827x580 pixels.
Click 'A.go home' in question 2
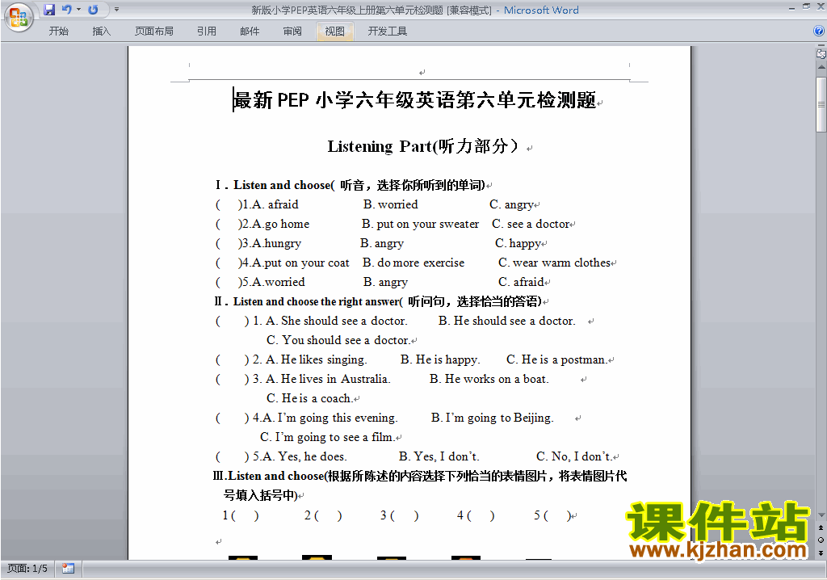280,224
